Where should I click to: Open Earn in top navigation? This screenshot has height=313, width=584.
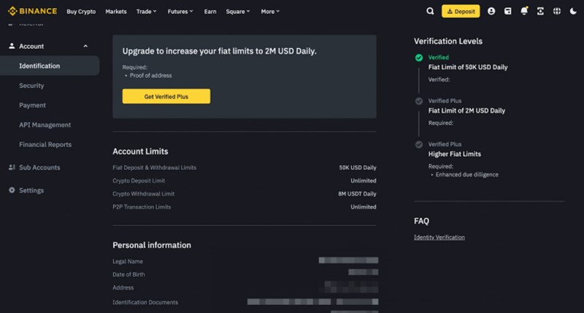210,12
